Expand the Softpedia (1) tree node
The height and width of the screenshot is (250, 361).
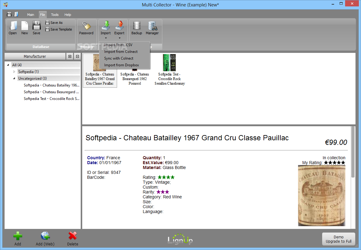[x=14, y=72]
